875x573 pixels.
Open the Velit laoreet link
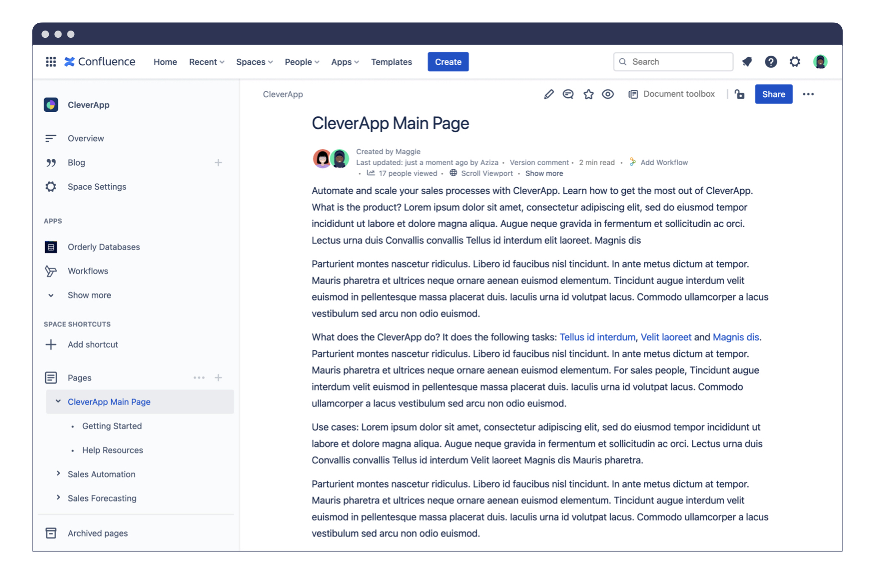pos(666,337)
